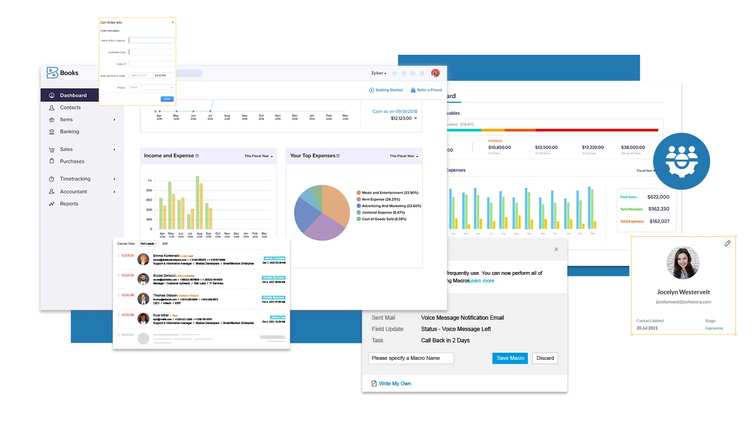The width and height of the screenshot is (756, 425).
Task: Select Dashboard in the sidebar menu
Action: coord(73,95)
